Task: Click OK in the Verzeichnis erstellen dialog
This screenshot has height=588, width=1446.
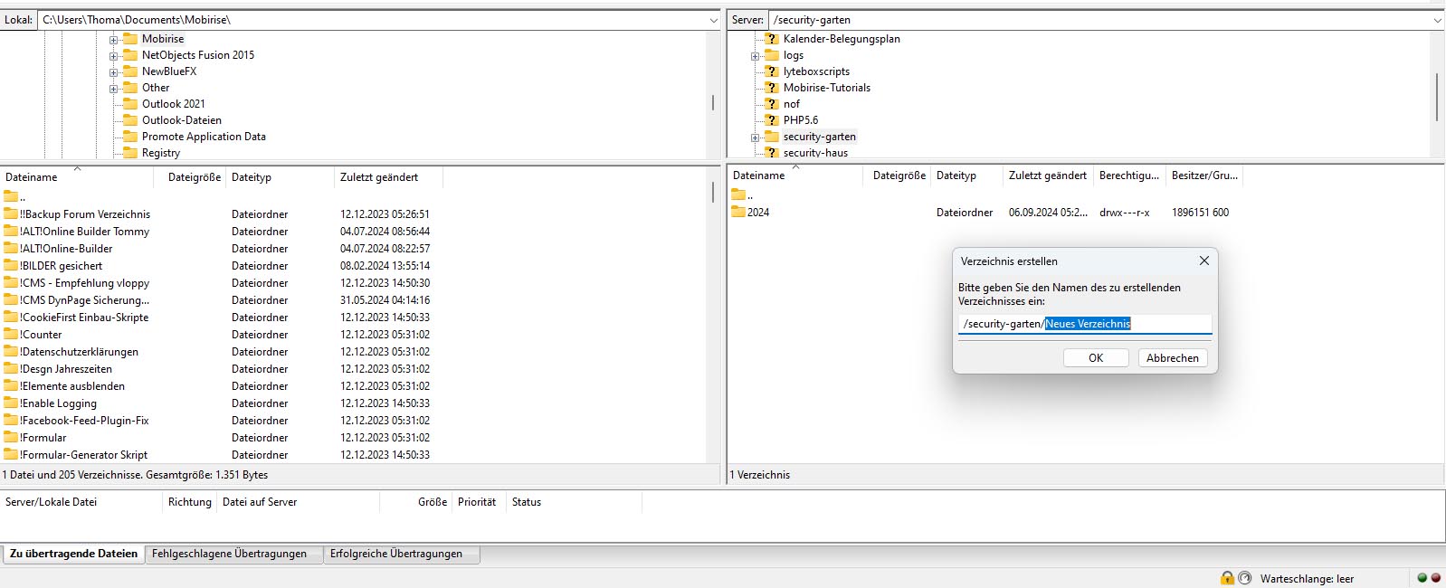Action: pos(1096,358)
